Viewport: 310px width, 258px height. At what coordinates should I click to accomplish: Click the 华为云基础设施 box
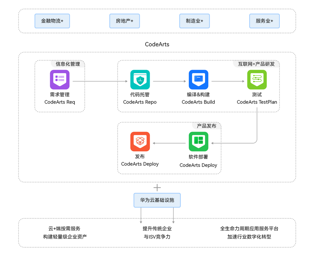[157, 200]
